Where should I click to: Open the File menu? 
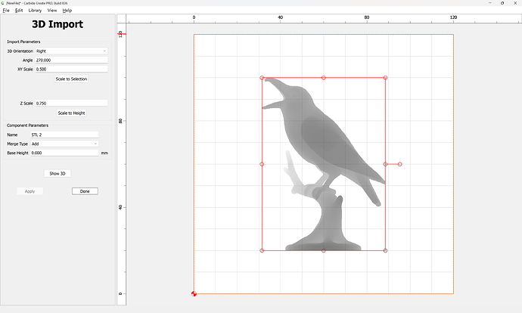pyautogui.click(x=6, y=11)
